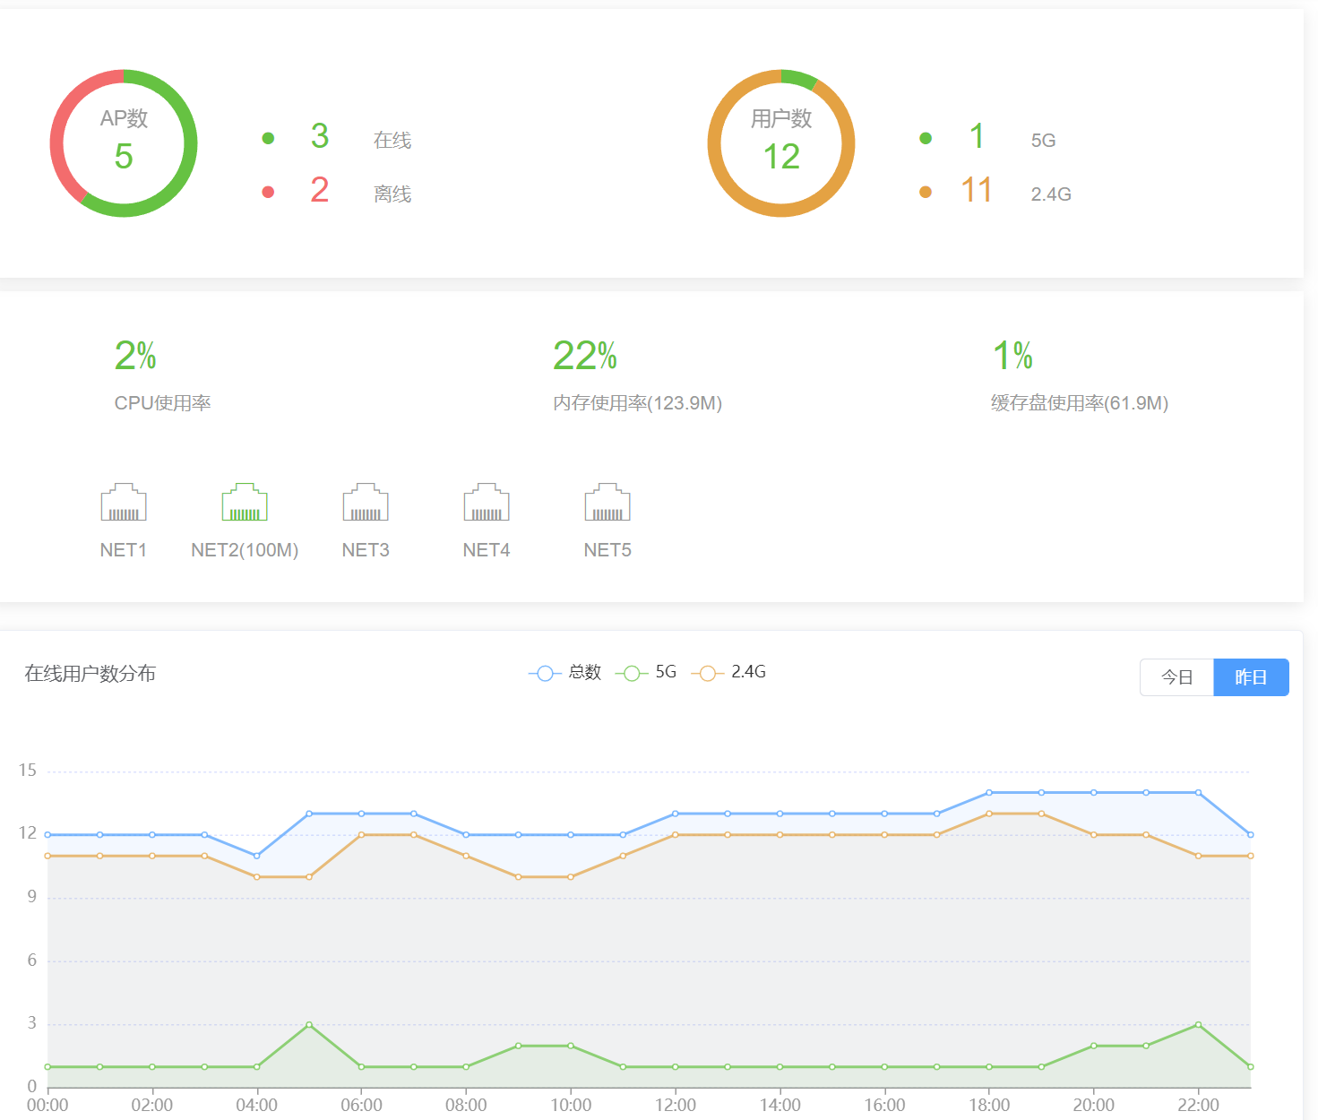Click the 总数 data point at 04:00
Image resolution: width=1318 pixels, height=1120 pixels.
coord(257,856)
